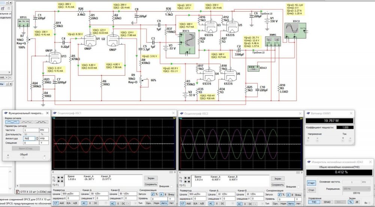Click the XDA3 distortion analyzer on schematic

(x=253, y=68)
